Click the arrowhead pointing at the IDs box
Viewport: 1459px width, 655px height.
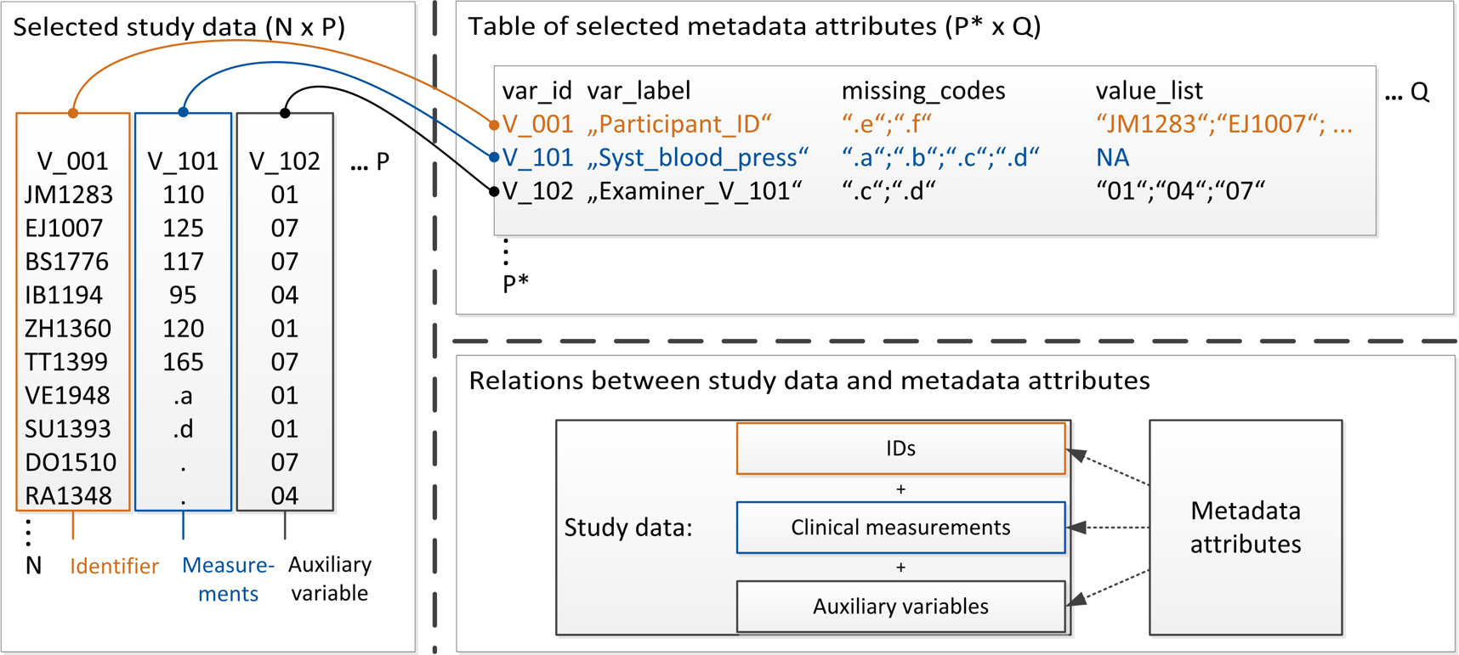(x=1076, y=455)
